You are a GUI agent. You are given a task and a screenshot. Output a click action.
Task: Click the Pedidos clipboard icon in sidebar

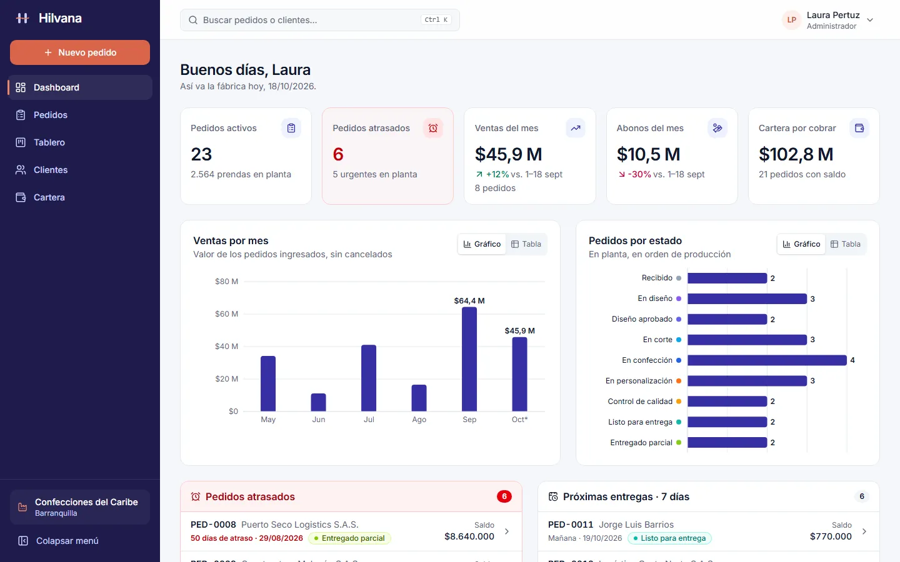(21, 115)
